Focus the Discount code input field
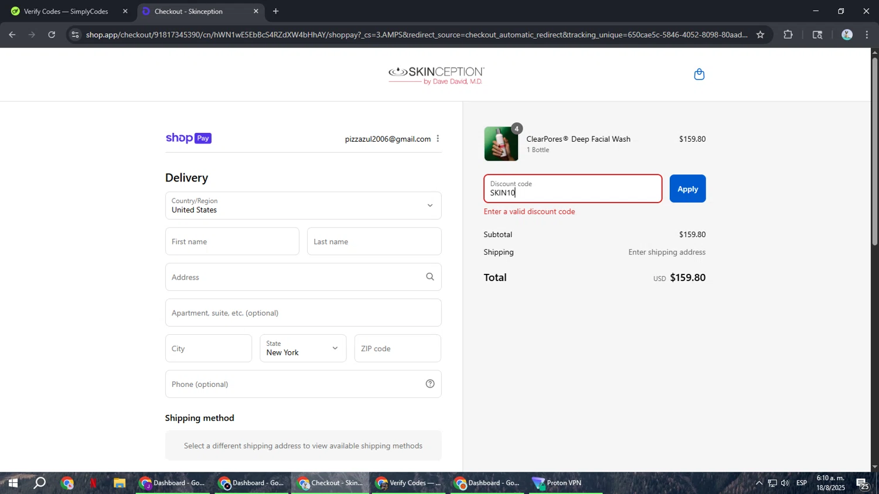This screenshot has width=879, height=494. coord(573,188)
